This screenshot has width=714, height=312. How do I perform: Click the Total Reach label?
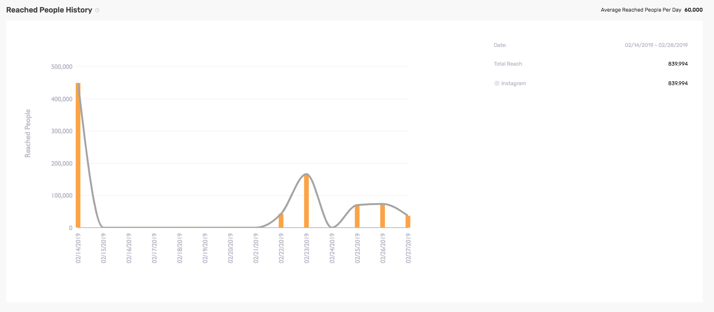508,64
